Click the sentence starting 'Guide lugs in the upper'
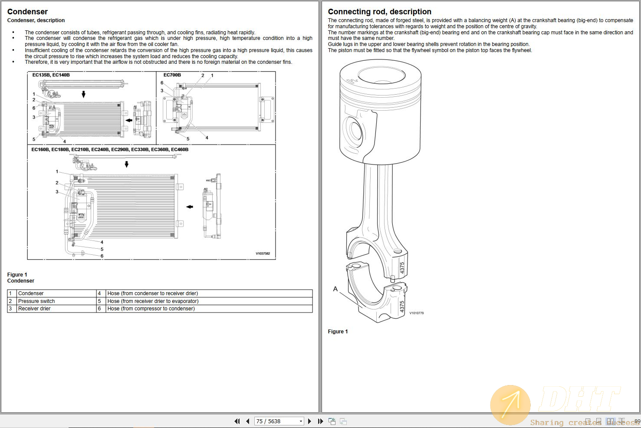 coord(428,44)
